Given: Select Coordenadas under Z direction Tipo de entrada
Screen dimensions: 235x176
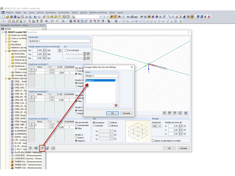Looking at the screenshot, I should (76, 125).
